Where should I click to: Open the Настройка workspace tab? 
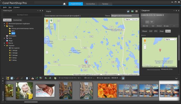(90, 4)
